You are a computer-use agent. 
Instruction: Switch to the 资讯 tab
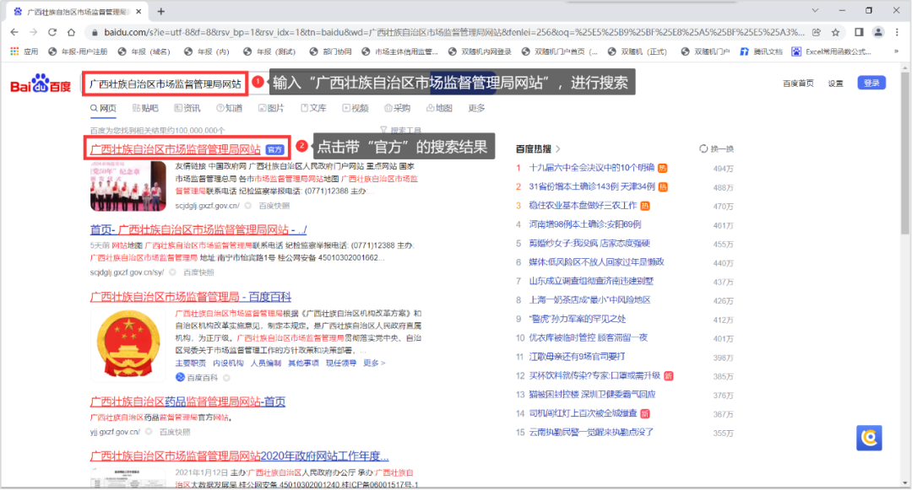point(187,108)
